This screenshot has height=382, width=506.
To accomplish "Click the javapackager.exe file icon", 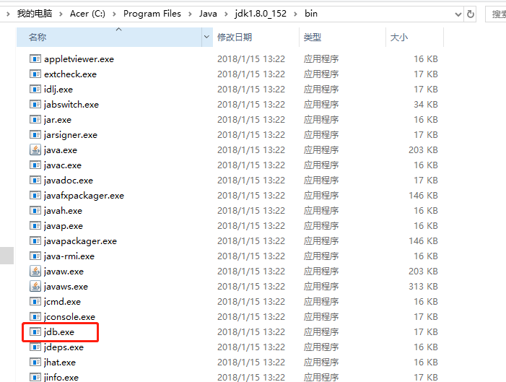I will tap(35, 241).
